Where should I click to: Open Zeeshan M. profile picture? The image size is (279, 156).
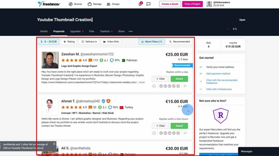tap(50, 60)
